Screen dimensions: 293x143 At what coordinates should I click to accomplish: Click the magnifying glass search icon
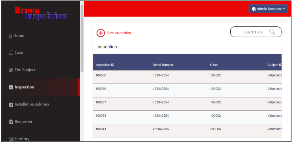[272, 32]
